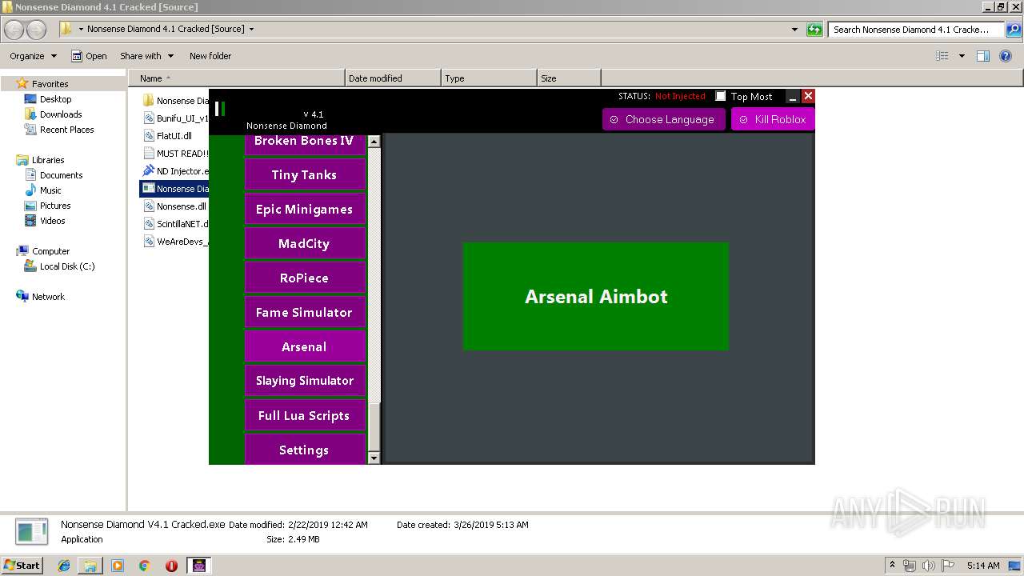Close the Nonsense Diamond red X

coord(808,96)
